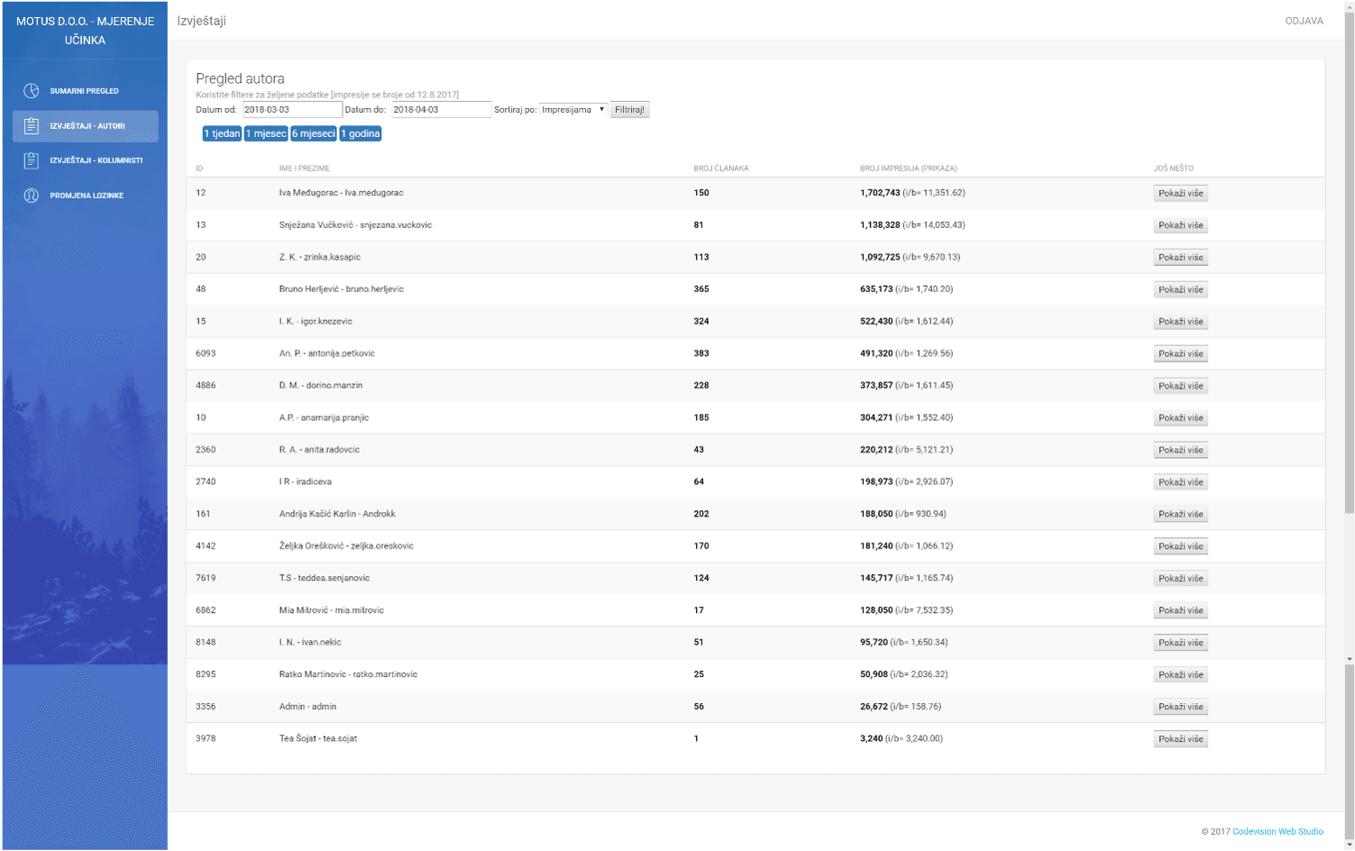Open the Sortiraj po dropdown
The height and width of the screenshot is (851, 1355).
click(573, 110)
